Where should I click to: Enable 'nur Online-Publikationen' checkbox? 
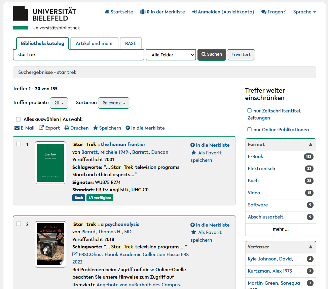(249, 129)
